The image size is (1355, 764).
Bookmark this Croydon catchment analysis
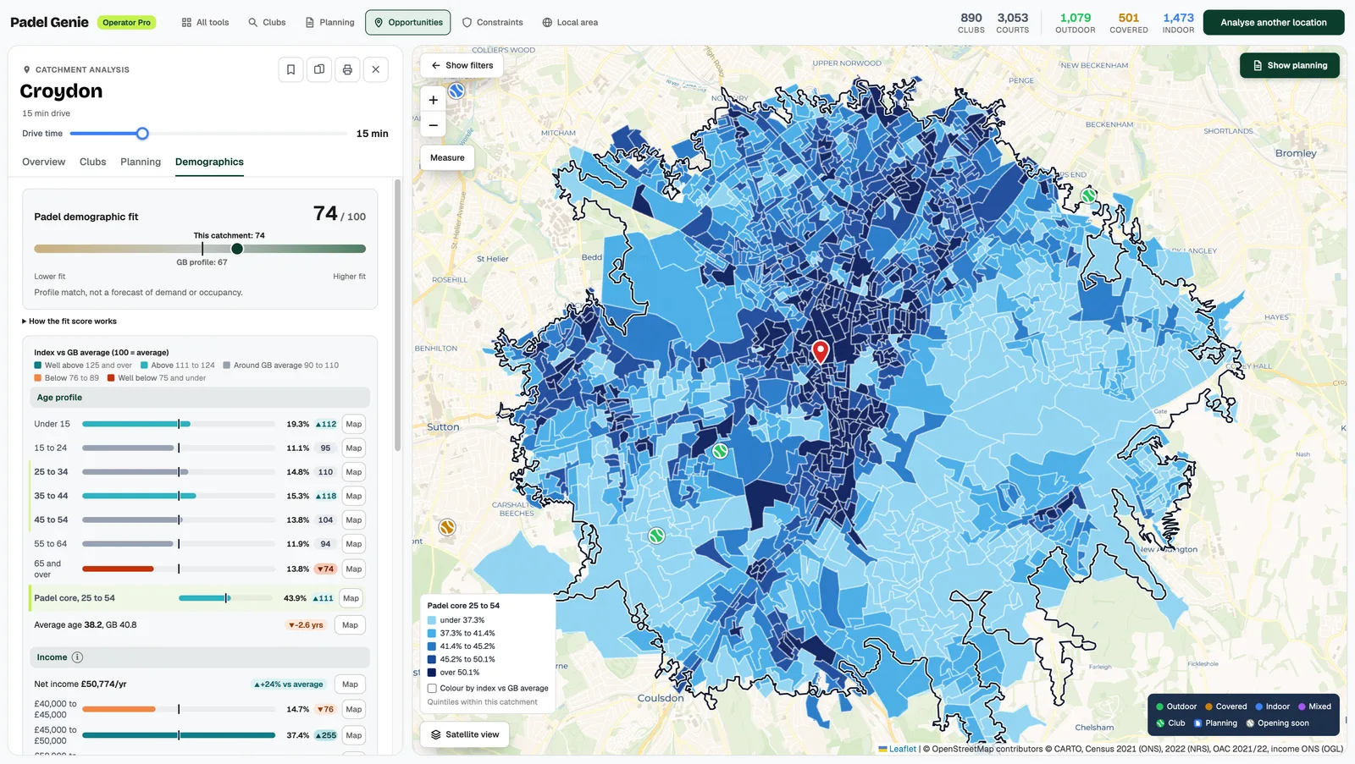pos(290,69)
